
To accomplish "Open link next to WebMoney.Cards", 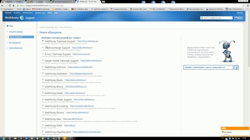I will point(75,93).
